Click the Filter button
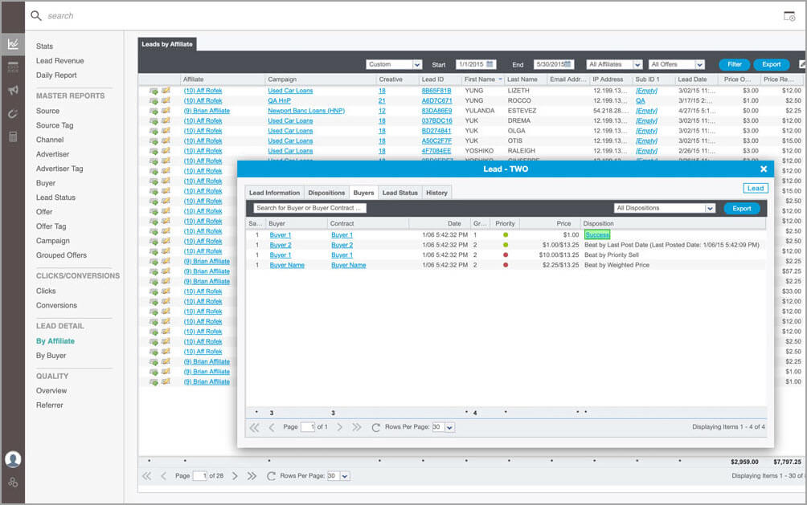The height and width of the screenshot is (505, 807). tap(735, 64)
